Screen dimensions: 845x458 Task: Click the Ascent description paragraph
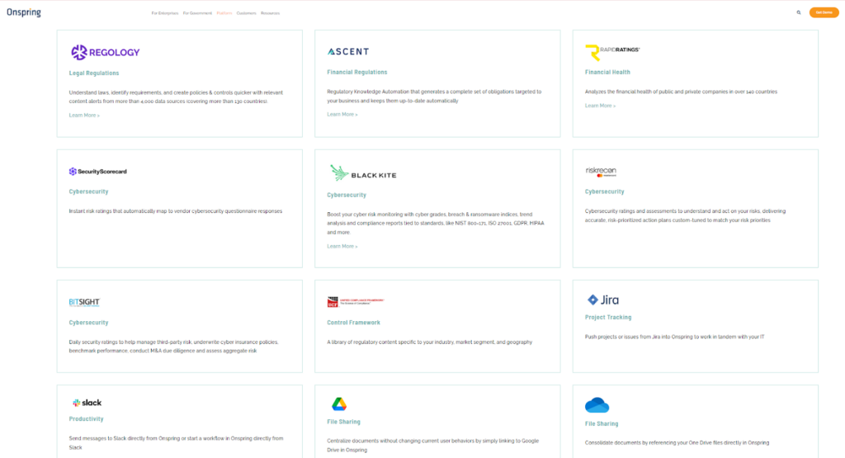(434, 96)
